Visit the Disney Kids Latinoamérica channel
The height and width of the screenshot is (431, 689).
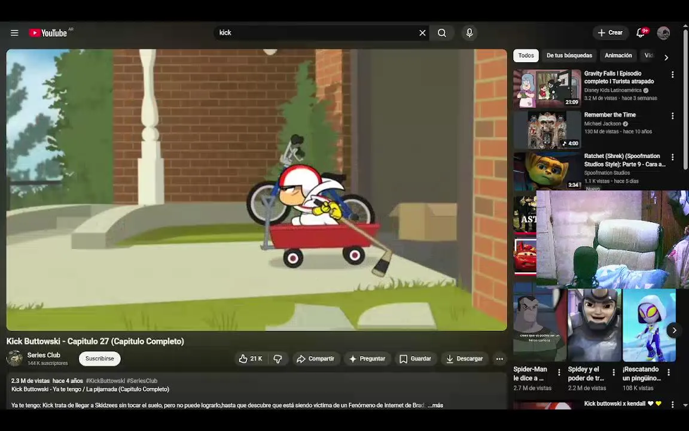click(612, 90)
